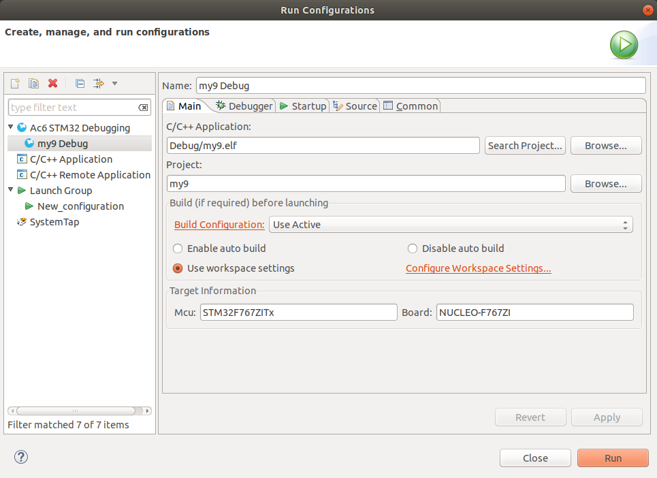This screenshot has height=478, width=657.
Task: Open Configure Workspace Settings link
Action: click(x=478, y=268)
